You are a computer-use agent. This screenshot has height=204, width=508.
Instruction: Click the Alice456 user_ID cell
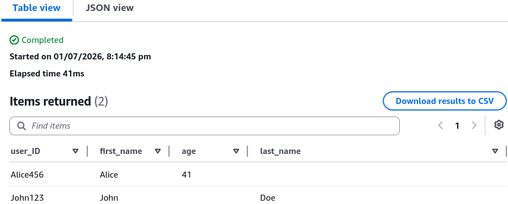point(27,175)
